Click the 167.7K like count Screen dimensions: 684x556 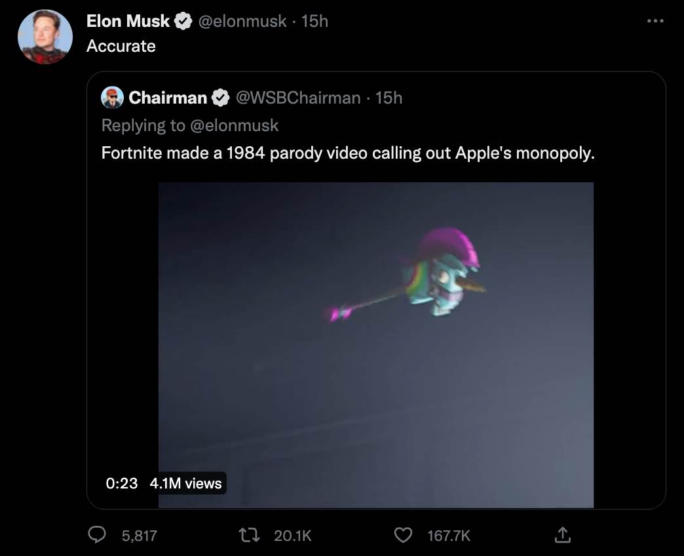coord(449,536)
